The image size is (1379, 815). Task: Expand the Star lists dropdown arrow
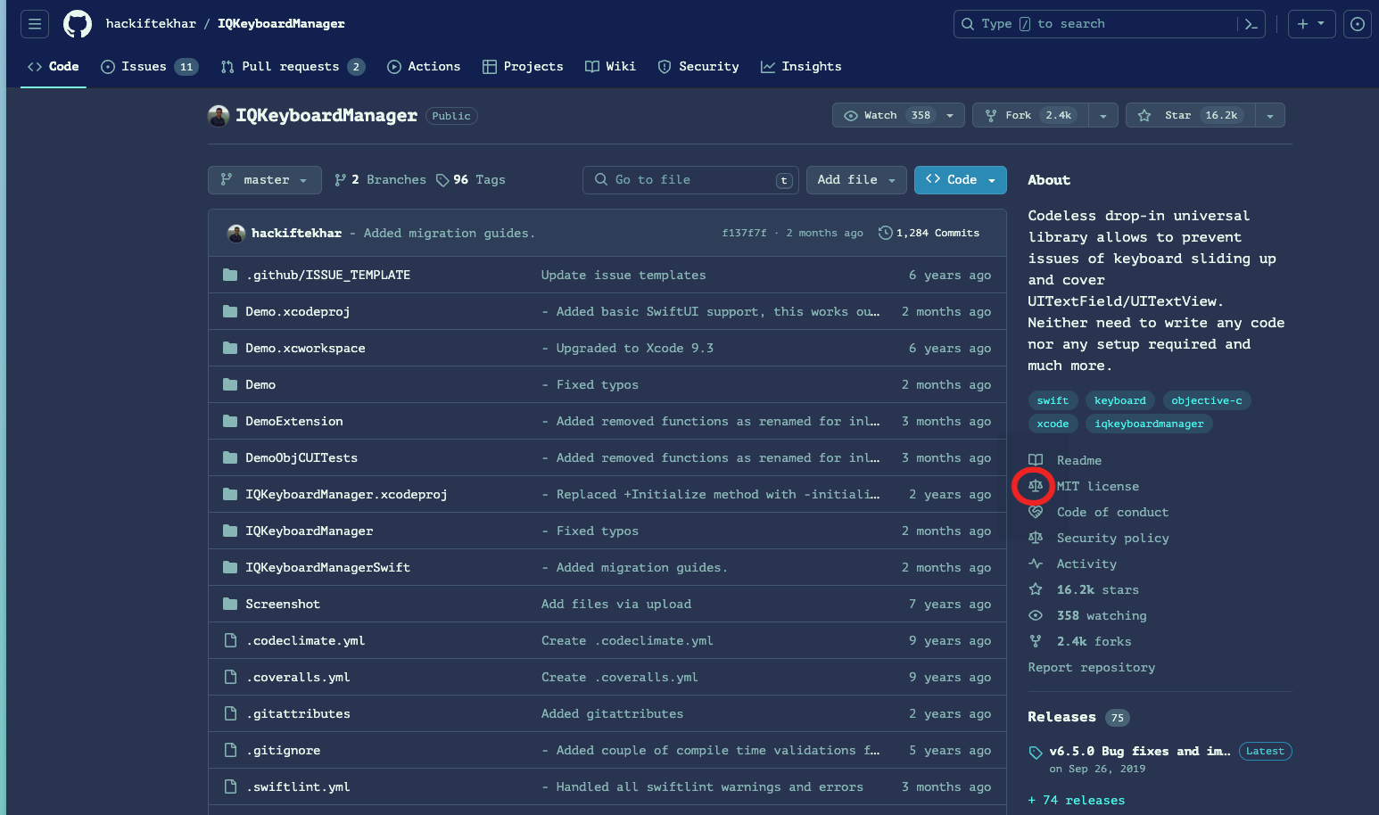(x=1270, y=116)
